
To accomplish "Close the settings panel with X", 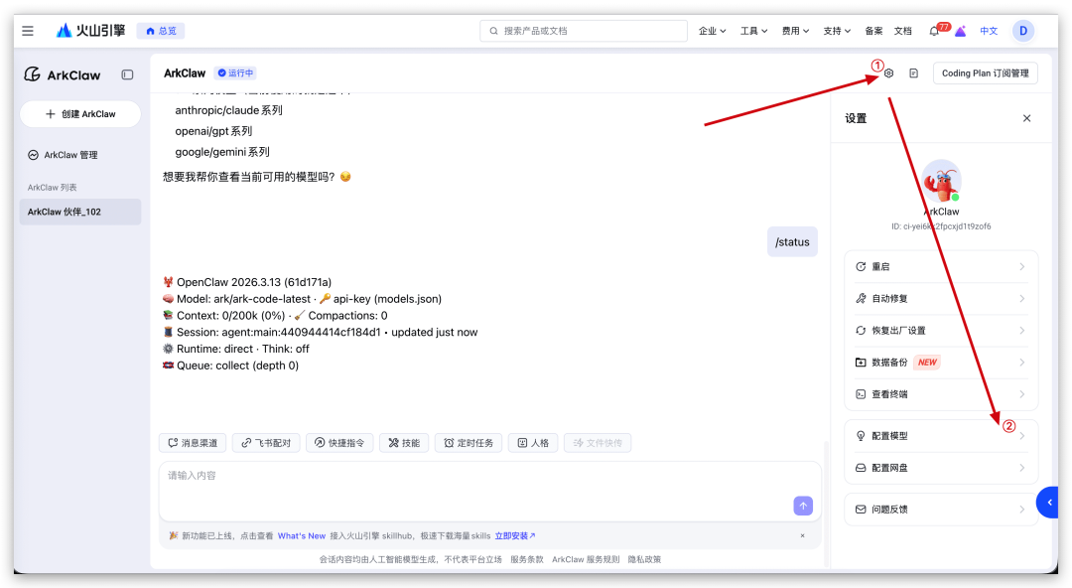I will (x=1026, y=118).
